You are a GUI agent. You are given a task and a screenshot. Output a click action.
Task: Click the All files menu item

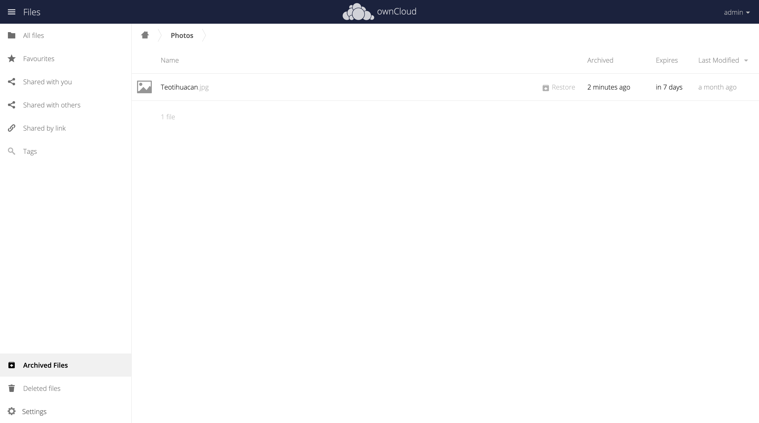tap(33, 35)
